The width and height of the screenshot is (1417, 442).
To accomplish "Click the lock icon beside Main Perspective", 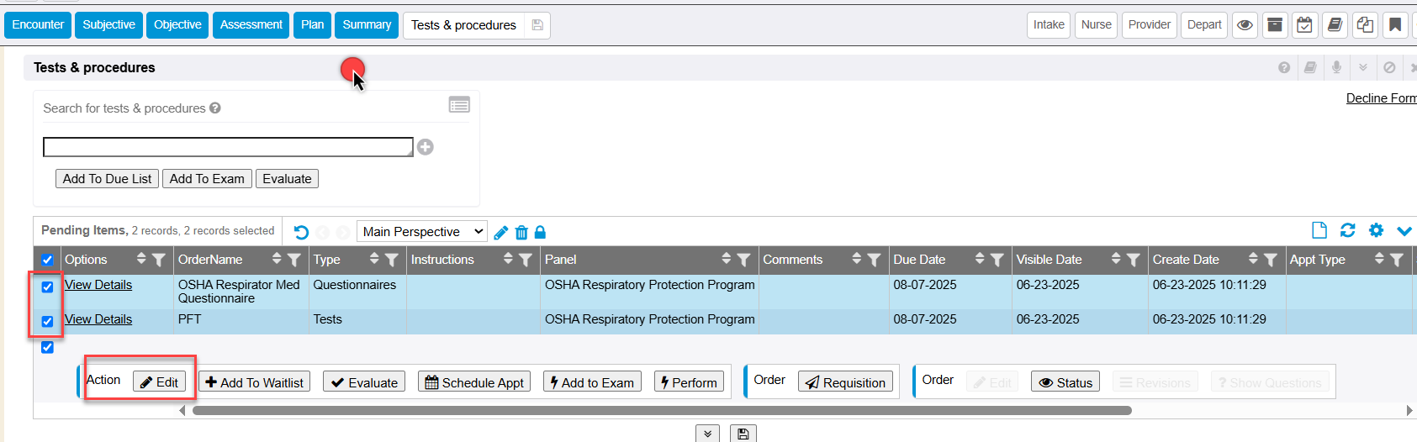I will click(540, 232).
